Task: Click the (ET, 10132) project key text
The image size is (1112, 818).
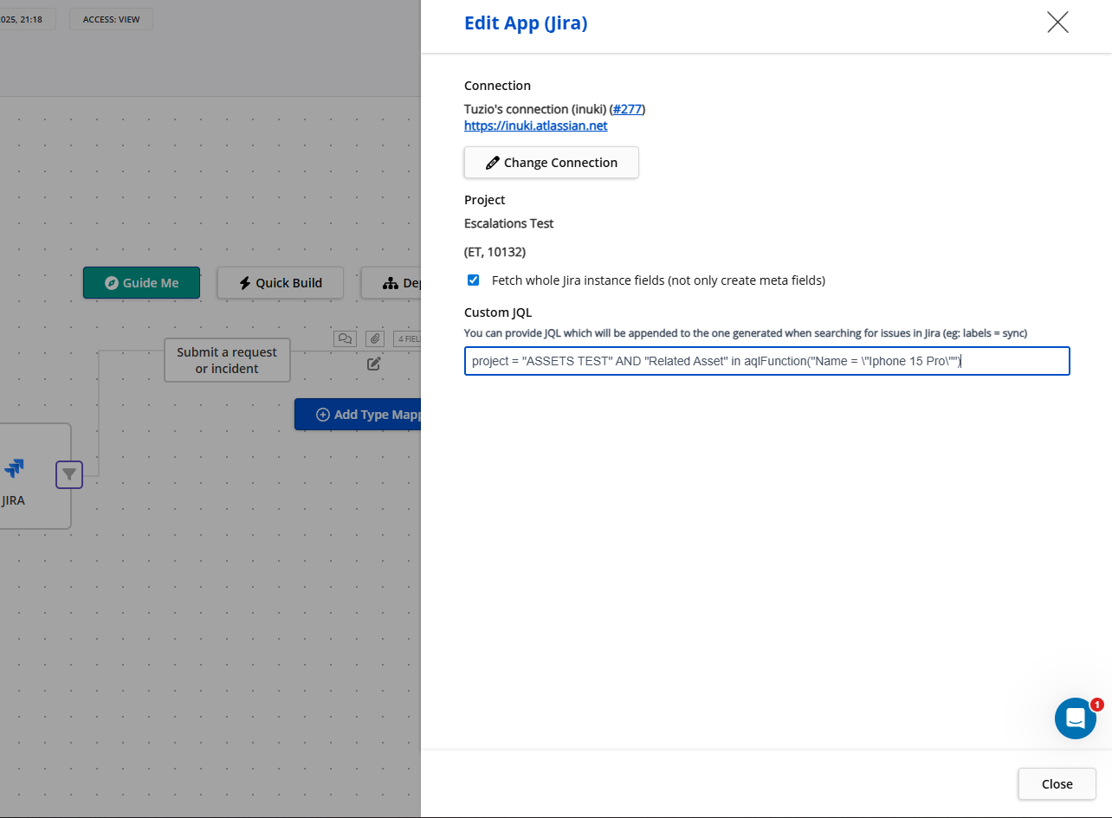Action: [495, 252]
